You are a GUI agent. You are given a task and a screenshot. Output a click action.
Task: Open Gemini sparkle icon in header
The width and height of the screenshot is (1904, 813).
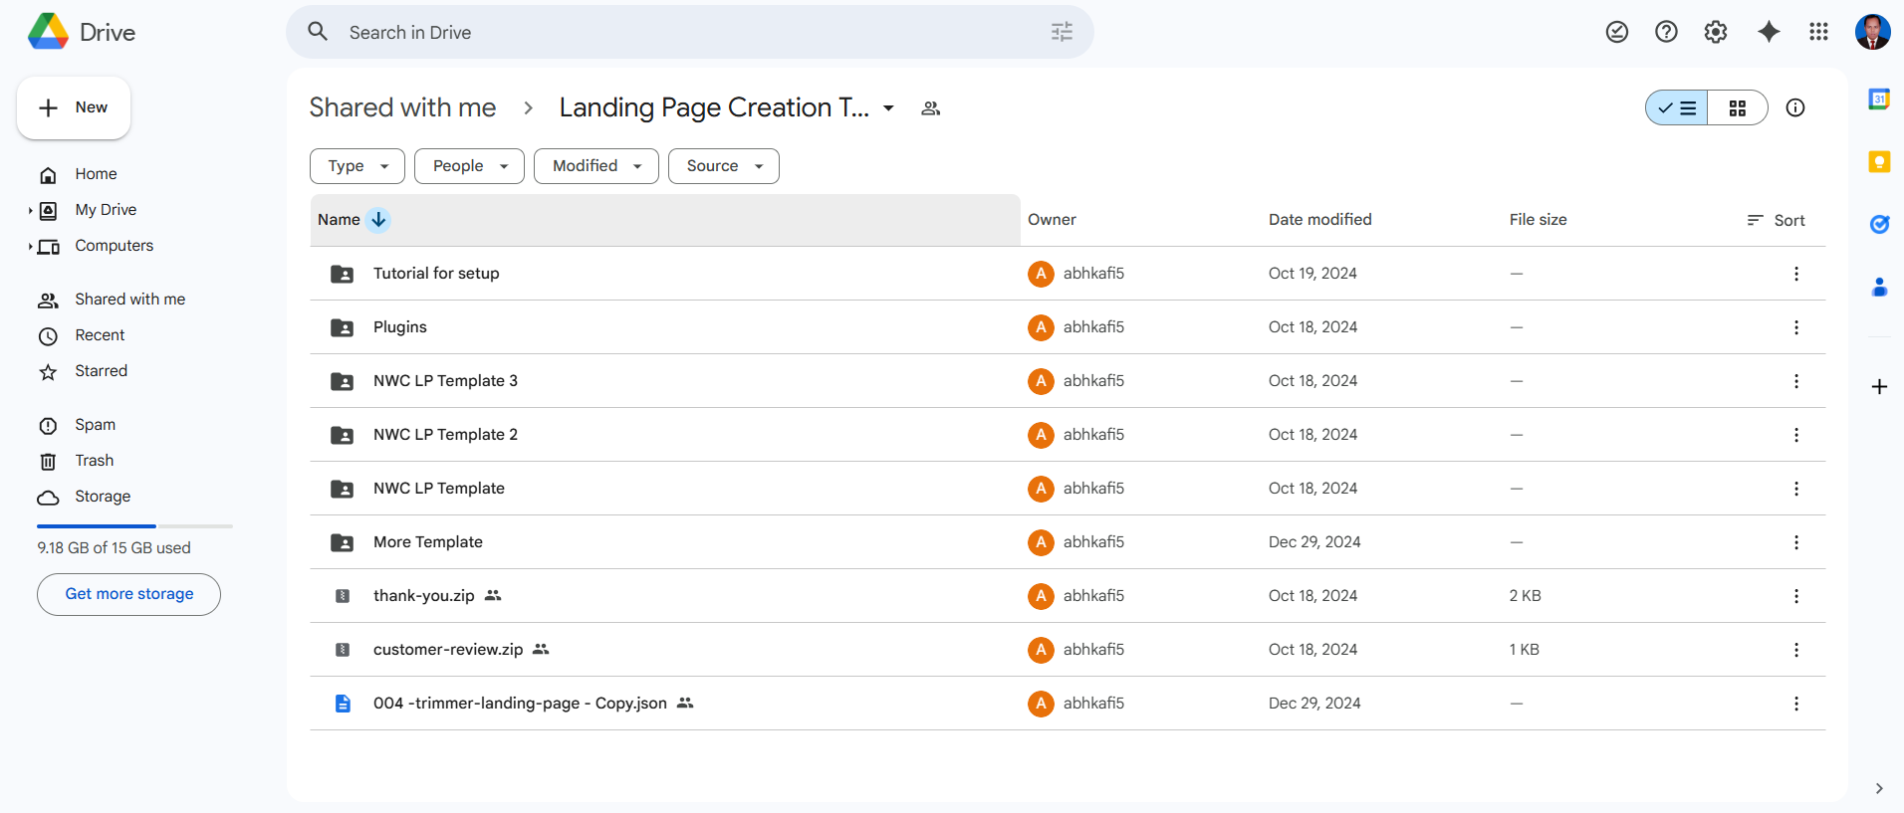click(1769, 32)
